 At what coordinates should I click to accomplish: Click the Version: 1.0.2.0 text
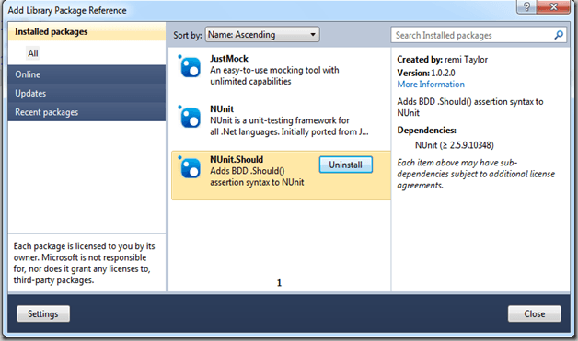pyautogui.click(x=426, y=73)
